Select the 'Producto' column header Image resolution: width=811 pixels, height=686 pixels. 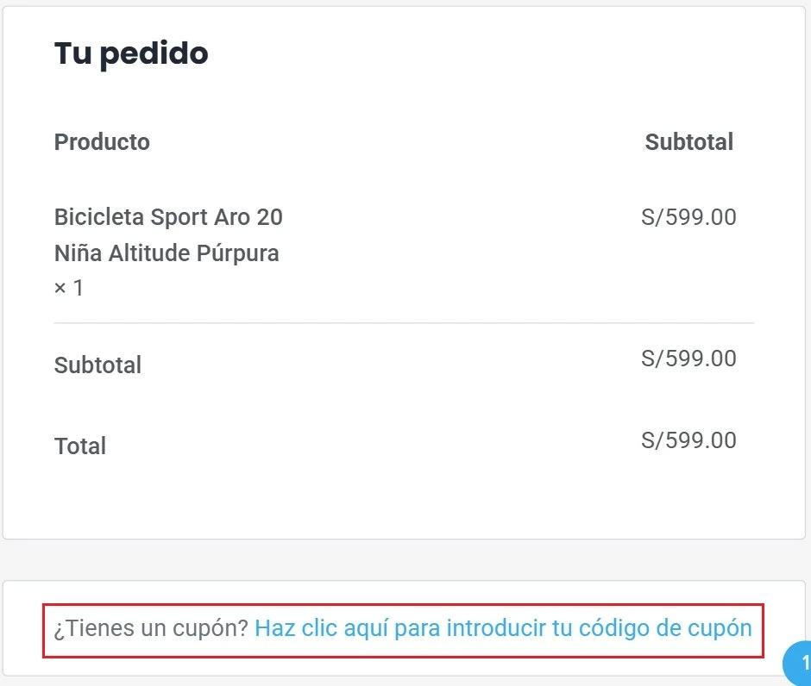pyautogui.click(x=101, y=141)
